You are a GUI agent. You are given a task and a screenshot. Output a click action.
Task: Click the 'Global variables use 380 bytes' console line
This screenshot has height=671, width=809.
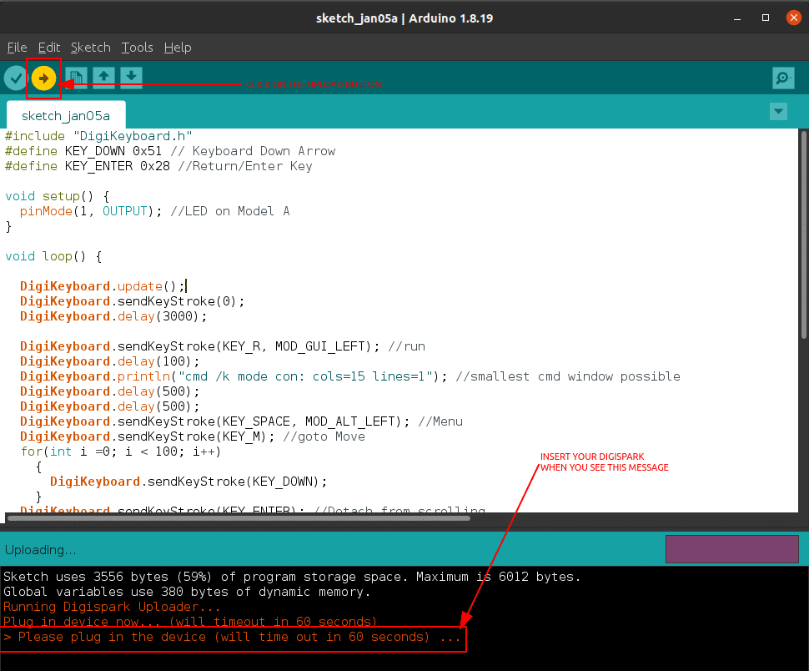click(187, 592)
